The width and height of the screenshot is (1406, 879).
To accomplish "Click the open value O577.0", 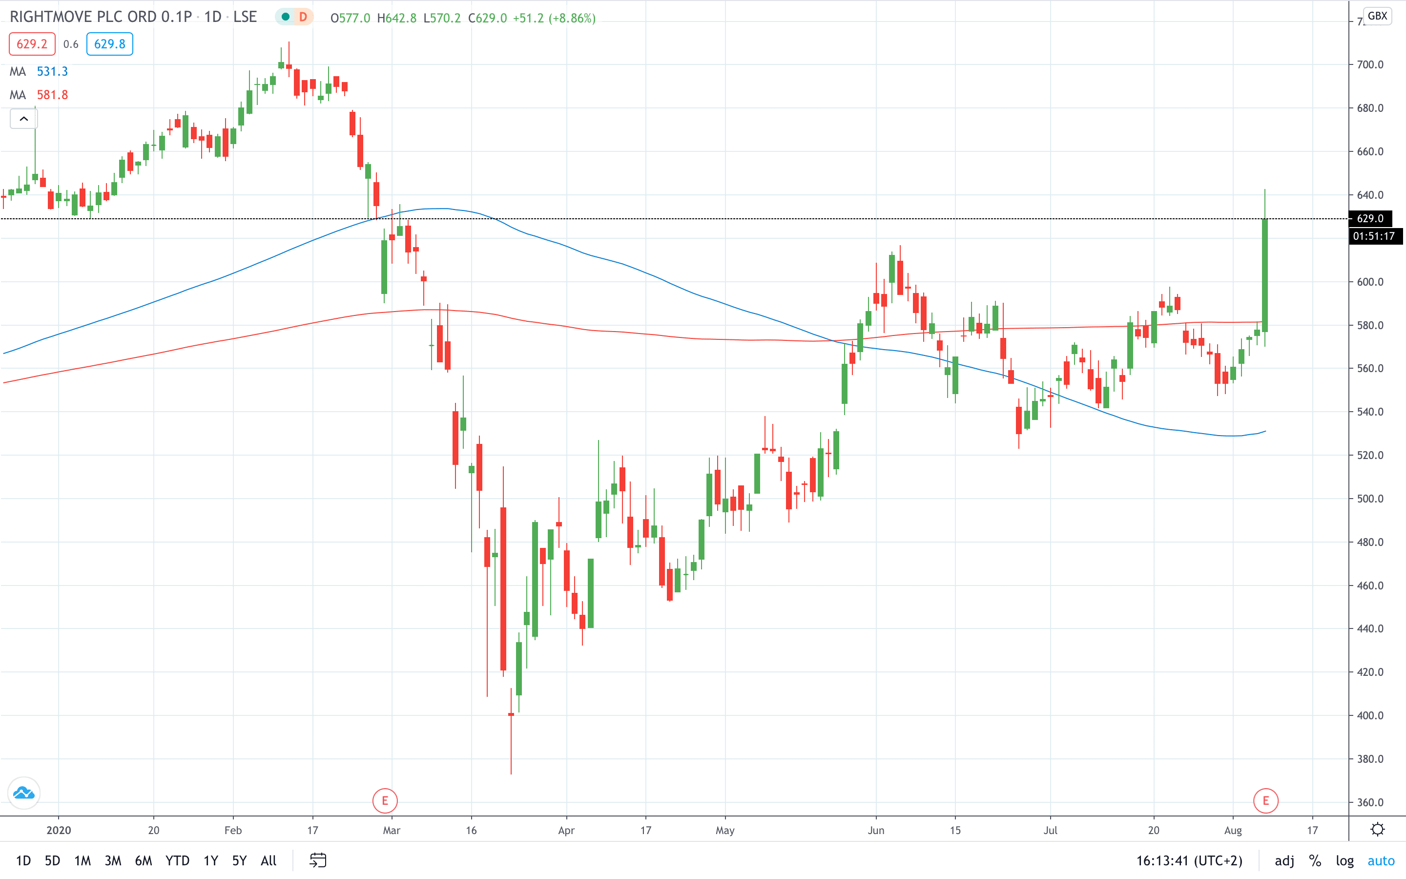I will pyautogui.click(x=351, y=18).
